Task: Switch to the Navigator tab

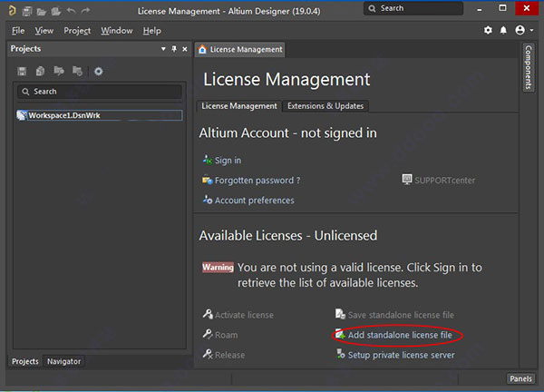Action: click(63, 361)
